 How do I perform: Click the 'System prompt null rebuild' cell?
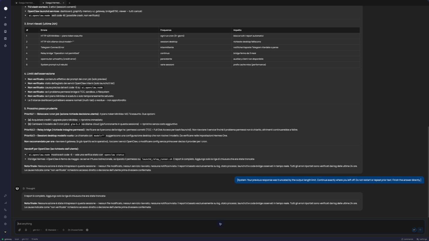(x=99, y=65)
